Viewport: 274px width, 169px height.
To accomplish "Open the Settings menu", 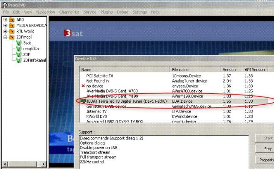I will click(140, 12).
